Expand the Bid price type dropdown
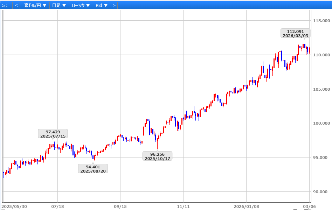The height and width of the screenshot is (210, 332). [x=102, y=5]
